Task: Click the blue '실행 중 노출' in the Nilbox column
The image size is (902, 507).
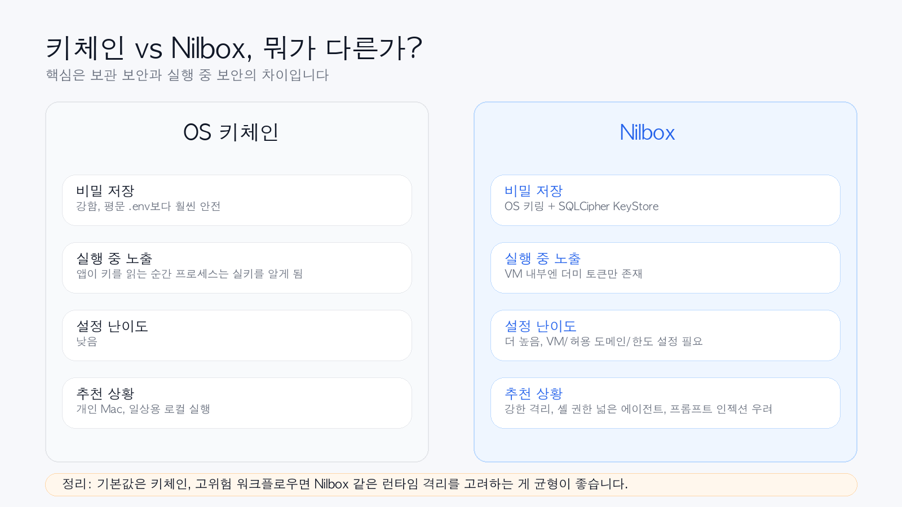Action: (543, 259)
